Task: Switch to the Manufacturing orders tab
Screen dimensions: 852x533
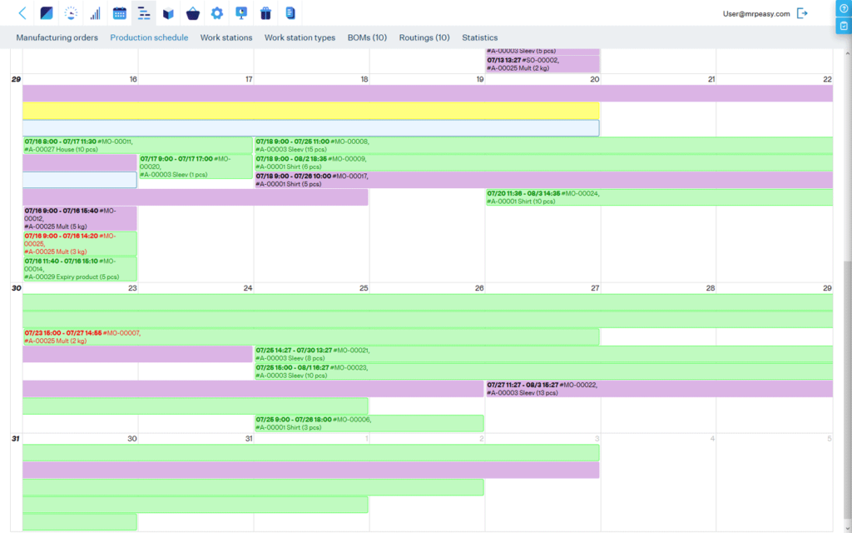Action: (x=56, y=37)
